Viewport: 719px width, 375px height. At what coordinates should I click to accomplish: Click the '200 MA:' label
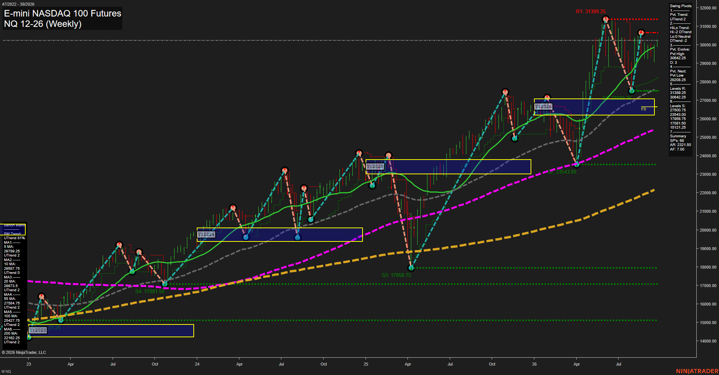pos(11,334)
